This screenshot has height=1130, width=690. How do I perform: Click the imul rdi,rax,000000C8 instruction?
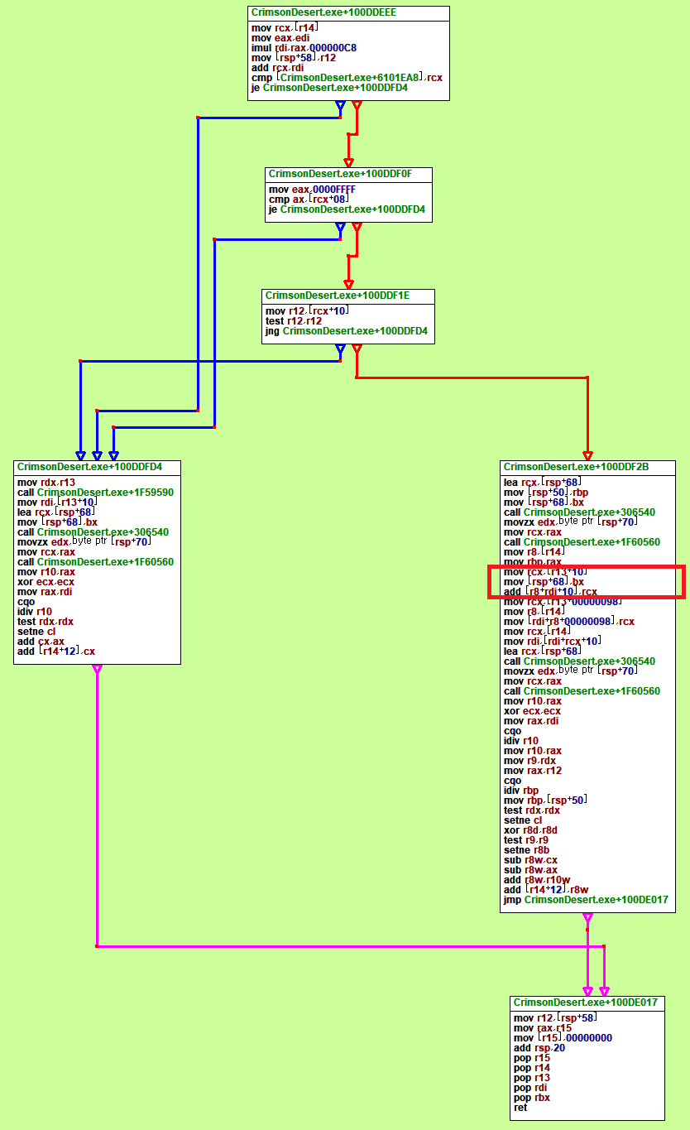[x=304, y=48]
